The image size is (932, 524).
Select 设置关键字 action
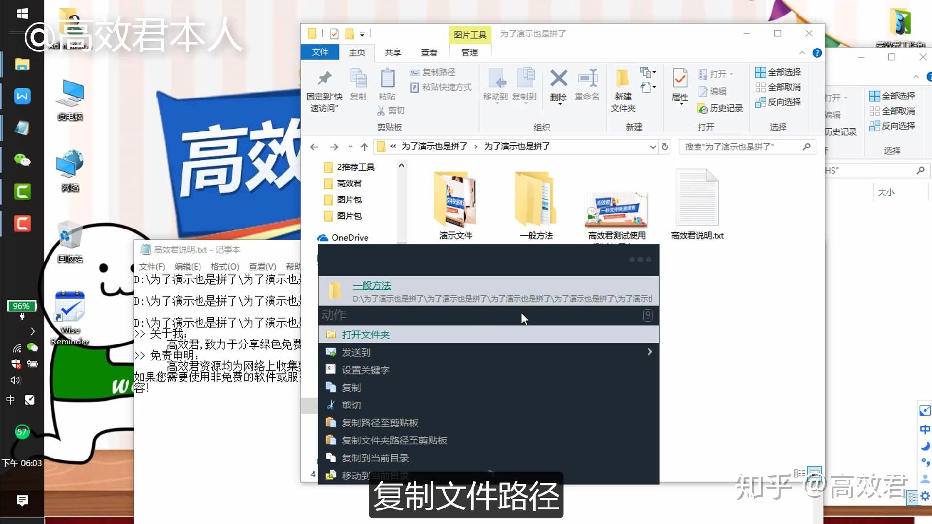click(x=489, y=370)
